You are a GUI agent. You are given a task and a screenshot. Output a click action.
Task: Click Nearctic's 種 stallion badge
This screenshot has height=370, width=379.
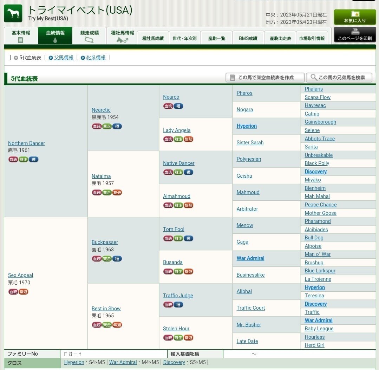click(x=117, y=126)
